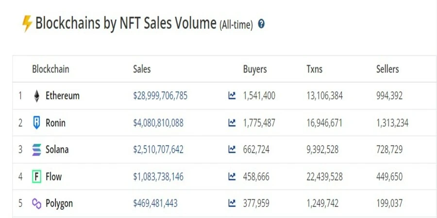This screenshot has width=437, height=218.
Task: Click the Ronin shield logo icon
Action: (37, 123)
